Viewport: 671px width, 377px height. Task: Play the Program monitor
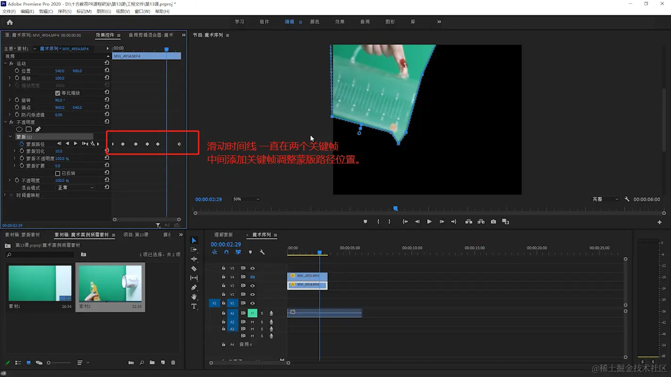click(429, 222)
